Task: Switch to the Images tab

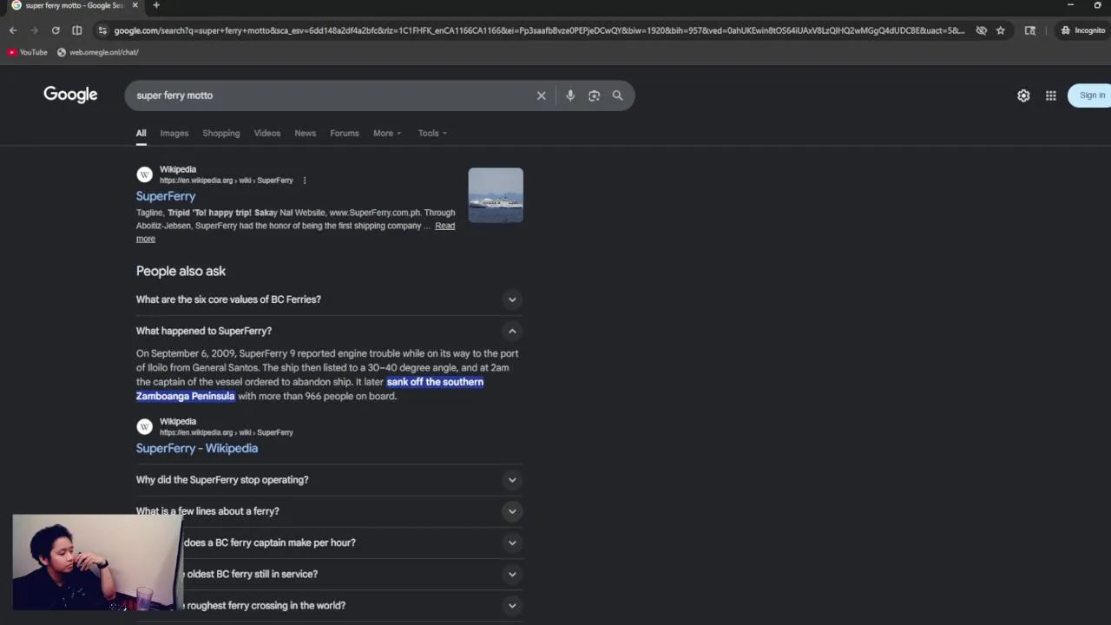Action: (x=174, y=133)
